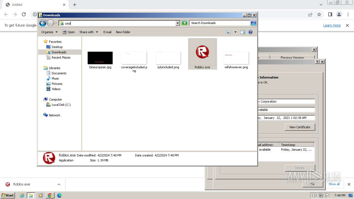Select Computer in navigation pane

coord(55,99)
